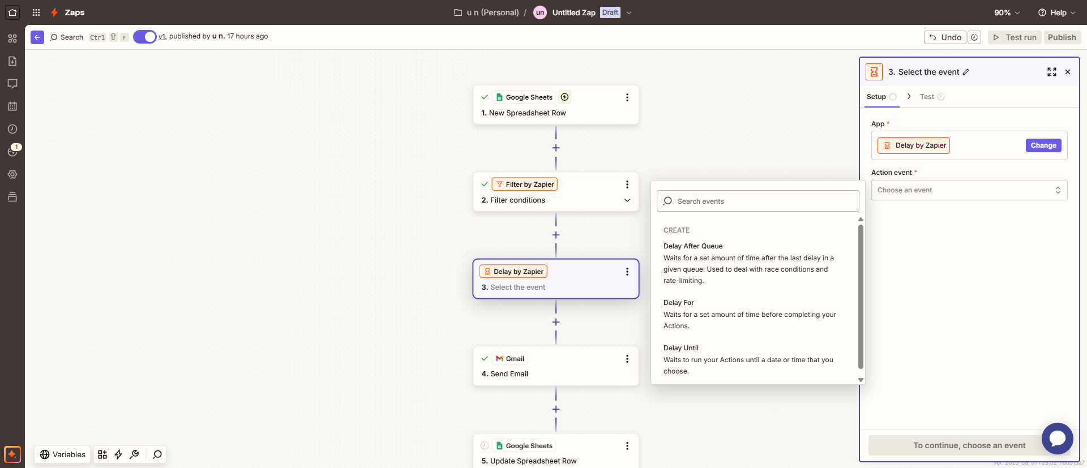The image size is (1087, 468).
Task: Open the comments sidebar icon
Action: click(x=12, y=84)
